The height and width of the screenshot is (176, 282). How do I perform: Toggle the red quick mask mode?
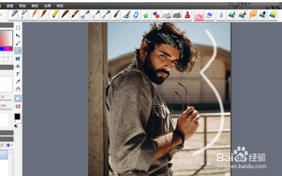coord(18,107)
